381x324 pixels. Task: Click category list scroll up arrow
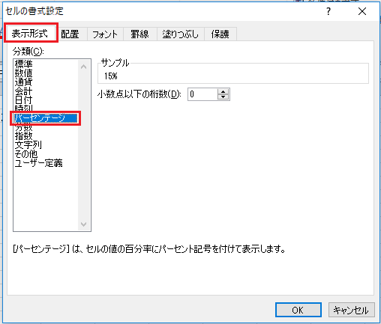[x=84, y=67]
